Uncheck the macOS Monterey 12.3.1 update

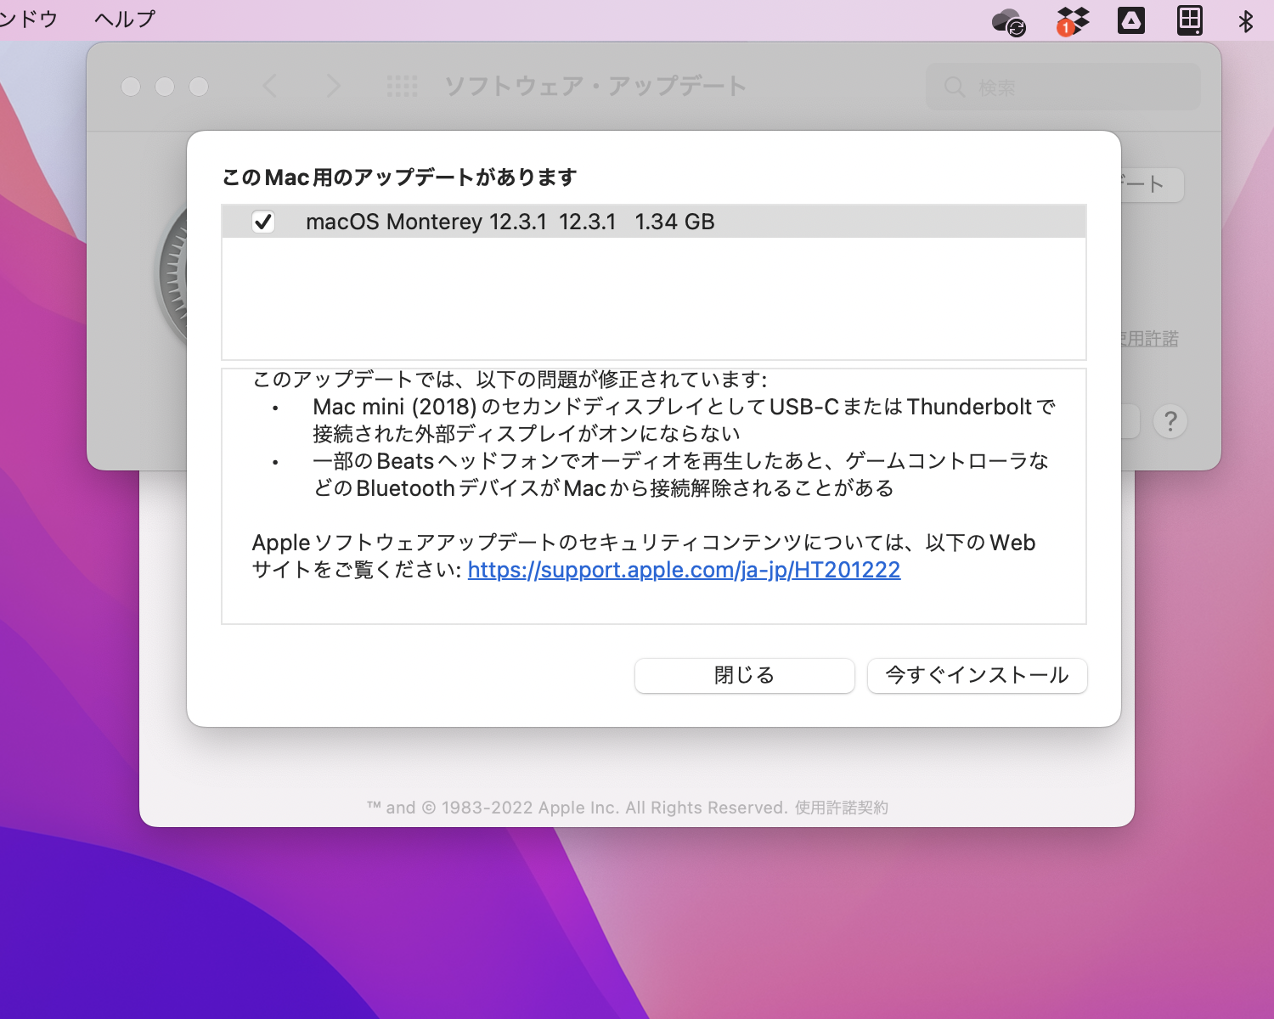point(263,222)
